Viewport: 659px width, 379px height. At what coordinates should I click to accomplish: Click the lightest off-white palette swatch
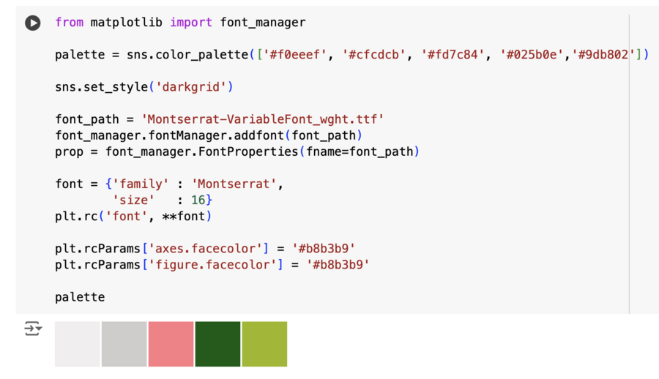click(78, 344)
